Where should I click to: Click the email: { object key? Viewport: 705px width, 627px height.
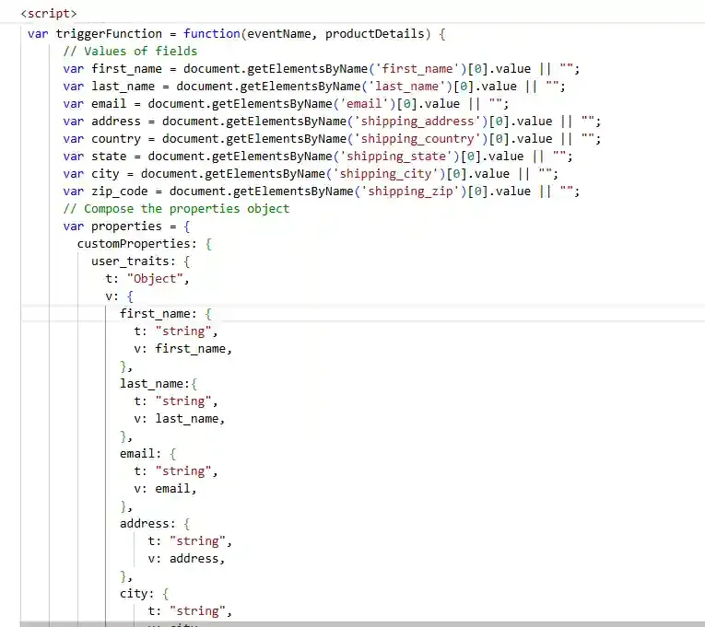coord(147,454)
